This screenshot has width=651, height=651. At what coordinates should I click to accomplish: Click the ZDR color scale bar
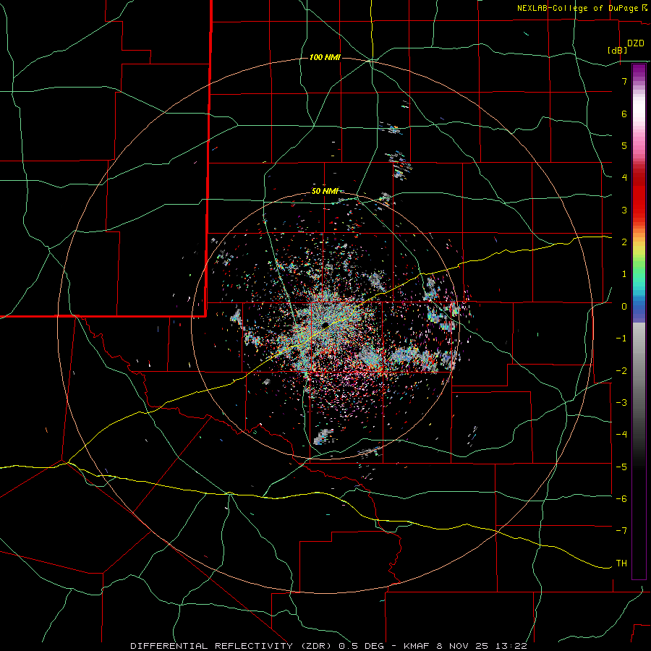[x=639, y=321]
